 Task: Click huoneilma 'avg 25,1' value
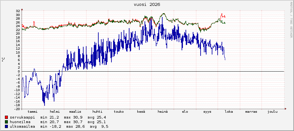click(x=97, y=122)
